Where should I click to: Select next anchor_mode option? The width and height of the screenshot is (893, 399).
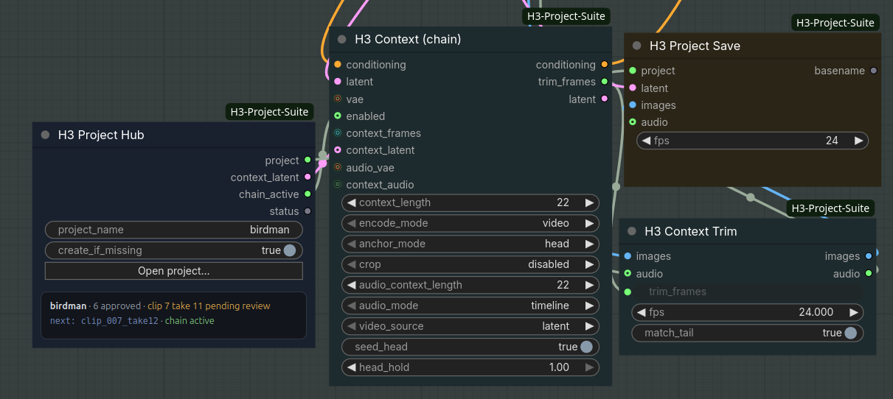coord(589,244)
